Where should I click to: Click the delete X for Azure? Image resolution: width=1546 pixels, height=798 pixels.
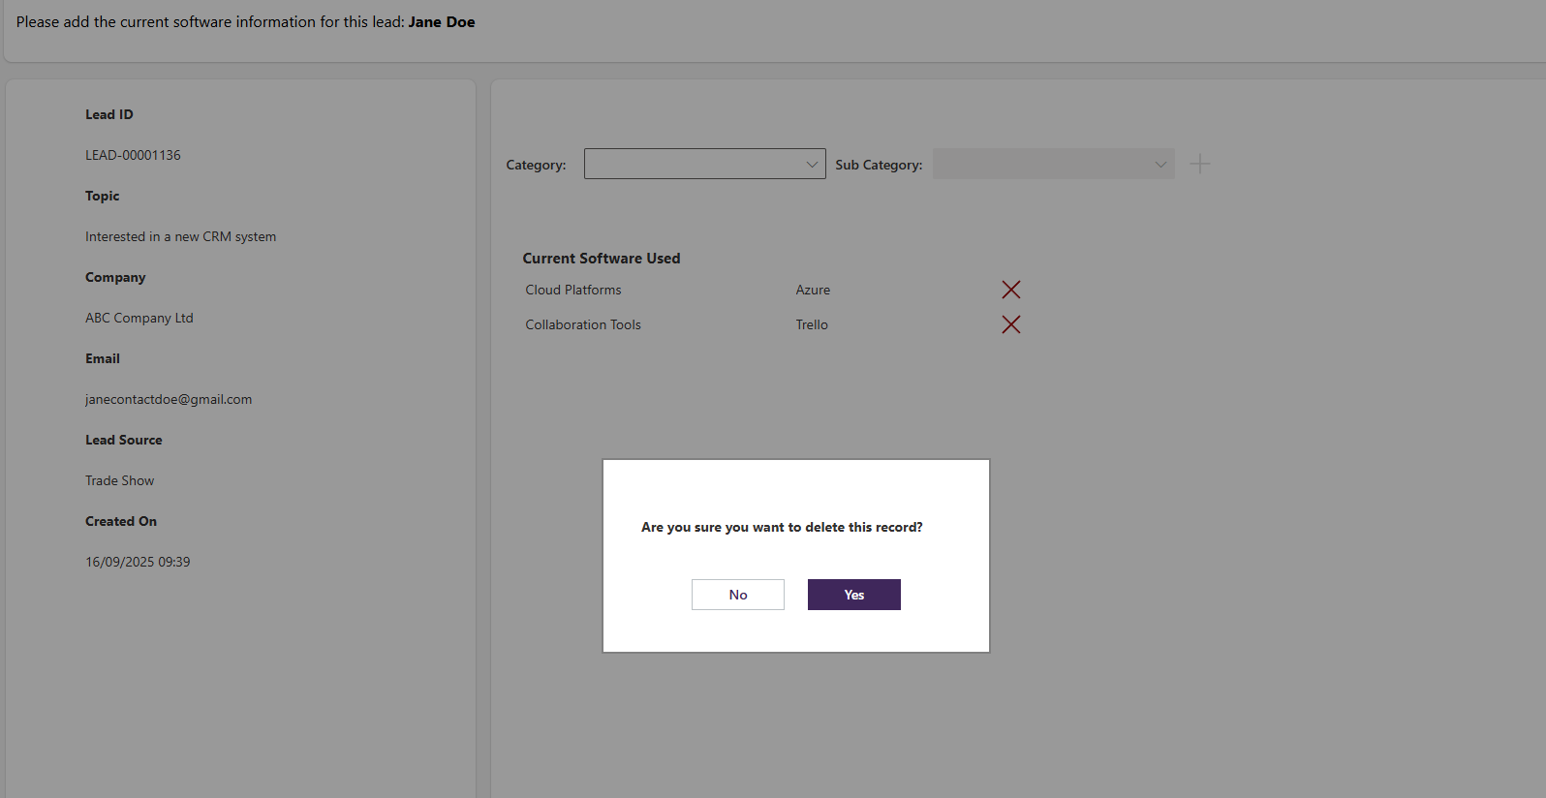[x=1010, y=290]
